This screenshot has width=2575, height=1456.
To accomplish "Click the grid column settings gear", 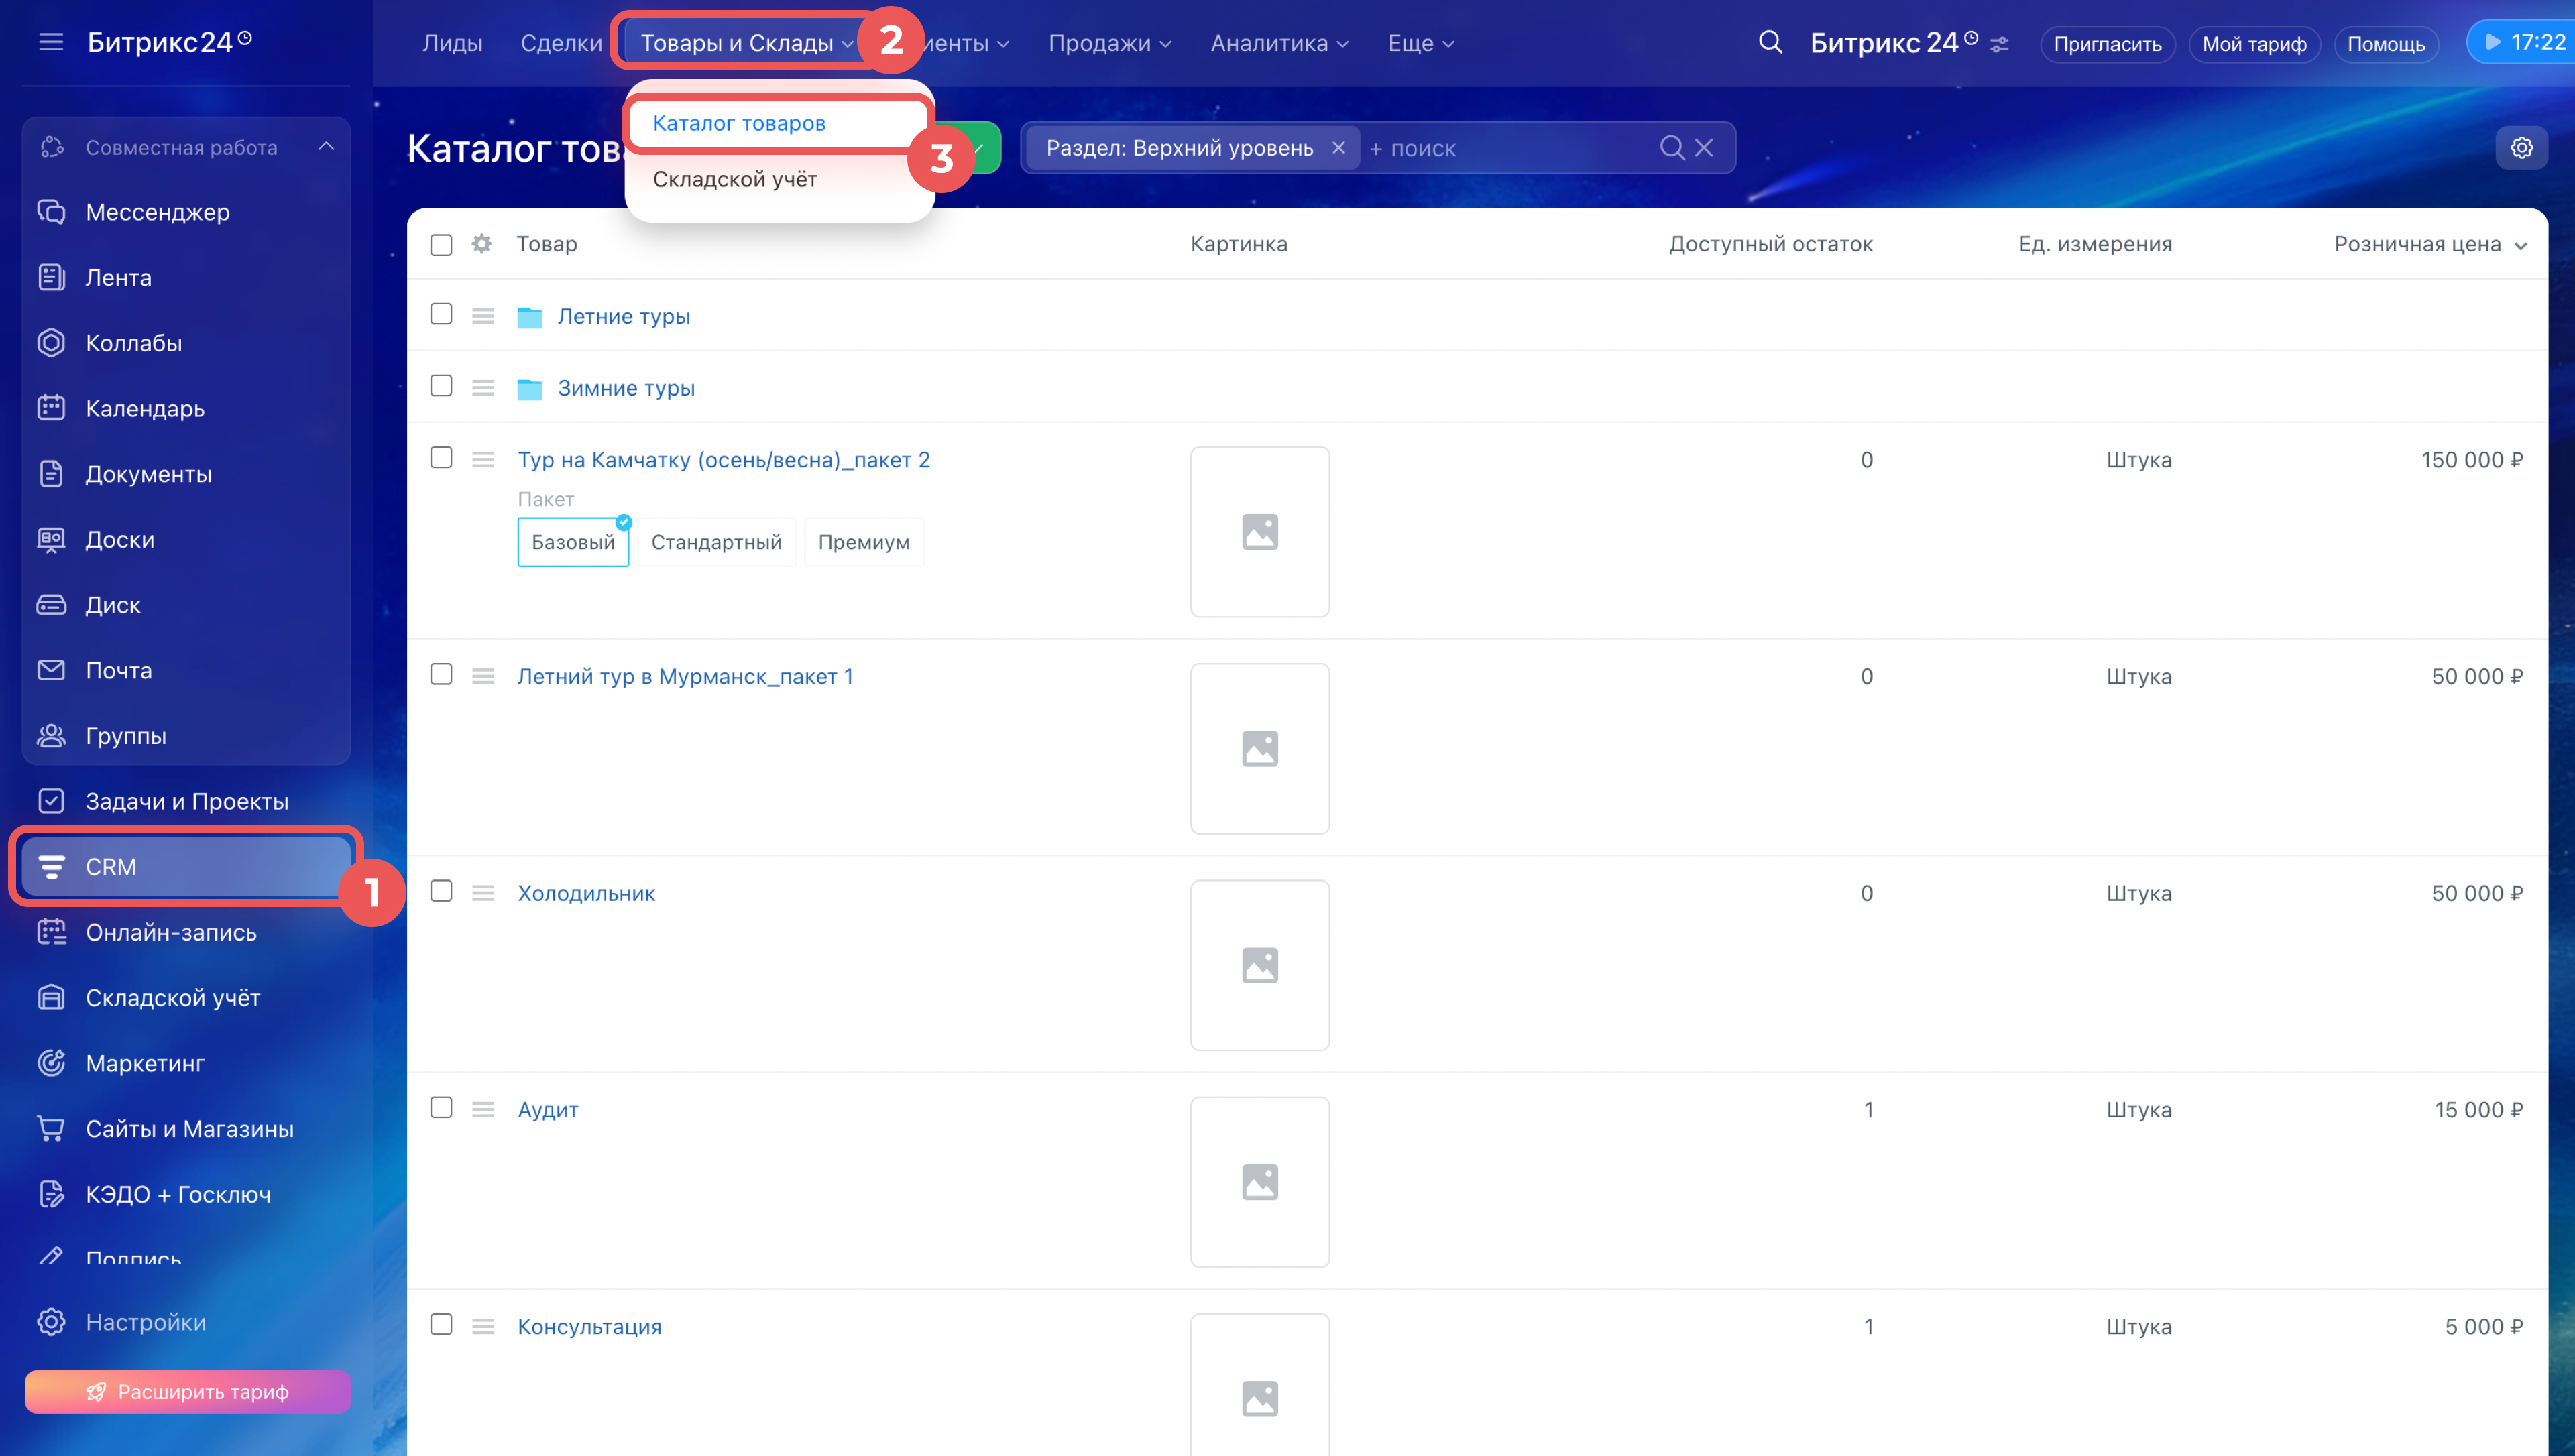I will point(482,244).
